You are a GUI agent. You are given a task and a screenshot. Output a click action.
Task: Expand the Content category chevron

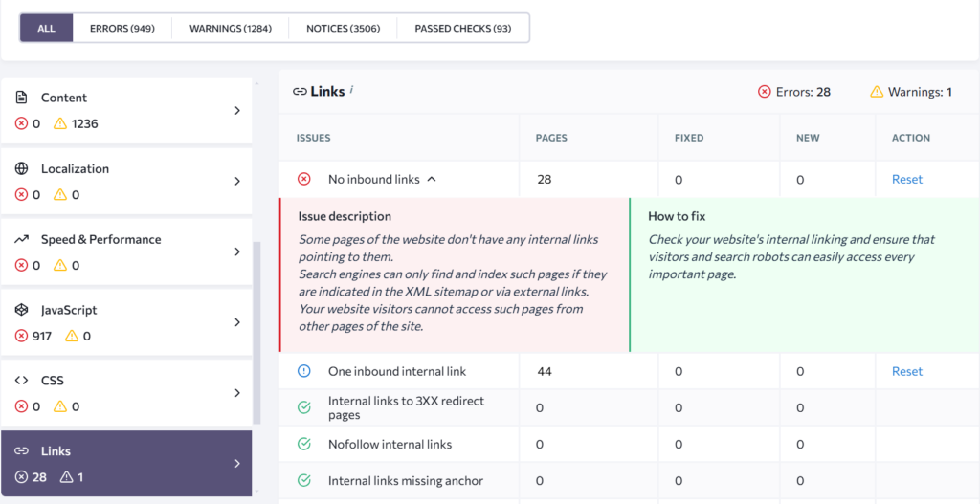pos(237,111)
